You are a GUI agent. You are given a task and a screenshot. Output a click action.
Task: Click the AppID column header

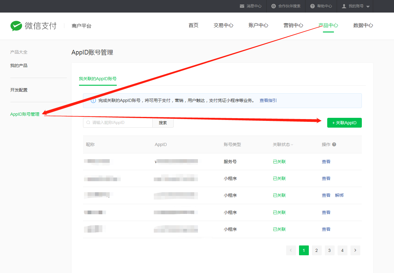pos(161,144)
